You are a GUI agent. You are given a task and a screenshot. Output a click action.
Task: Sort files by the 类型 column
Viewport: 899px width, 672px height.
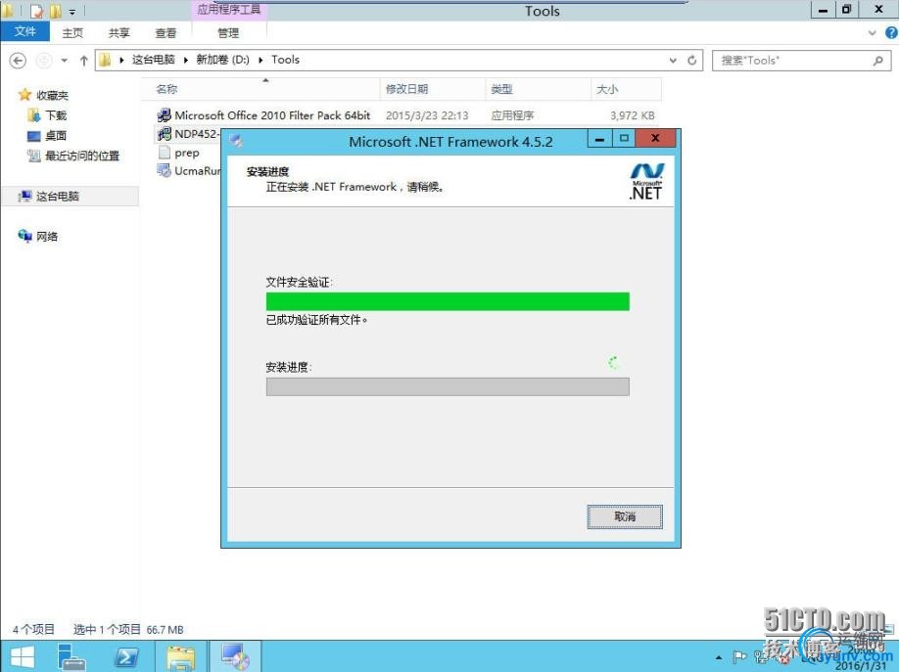539,89
